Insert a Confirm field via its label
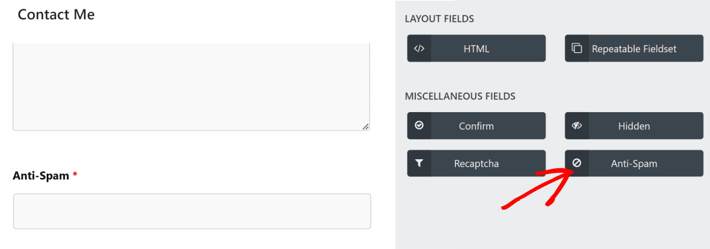This screenshot has width=710, height=249. (476, 126)
